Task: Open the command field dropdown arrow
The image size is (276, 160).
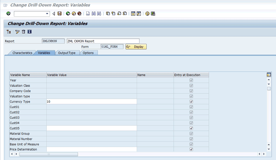Action: [x=47, y=14]
